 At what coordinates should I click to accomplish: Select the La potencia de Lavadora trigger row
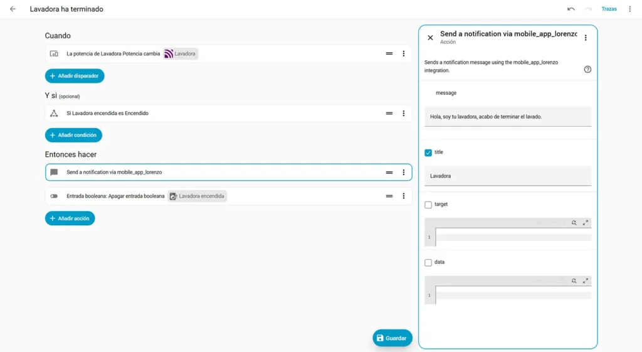[x=228, y=54]
